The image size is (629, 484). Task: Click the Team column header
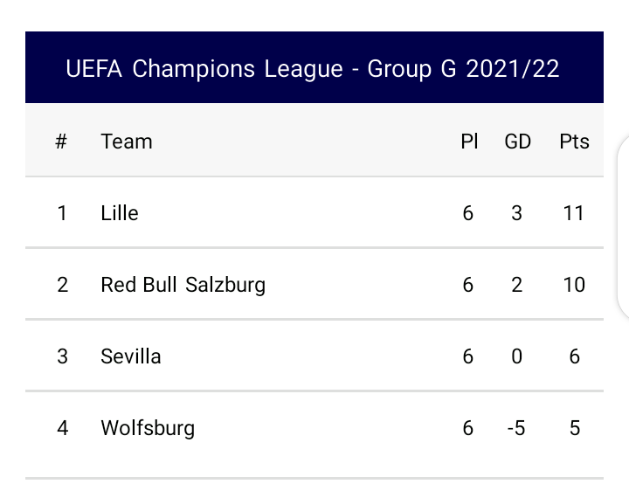coord(127,142)
